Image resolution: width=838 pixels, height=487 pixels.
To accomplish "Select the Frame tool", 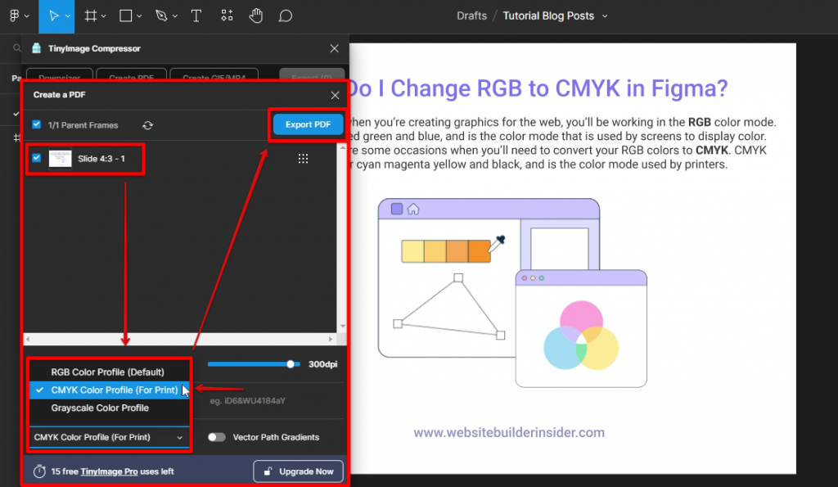I will tap(90, 16).
